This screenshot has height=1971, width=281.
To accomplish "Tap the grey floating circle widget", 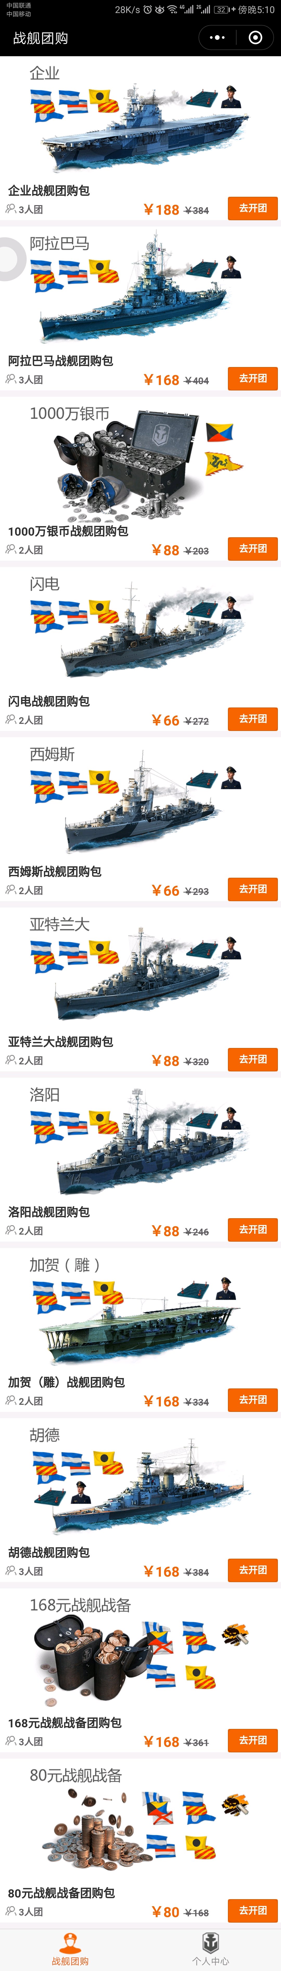I will click(x=11, y=259).
